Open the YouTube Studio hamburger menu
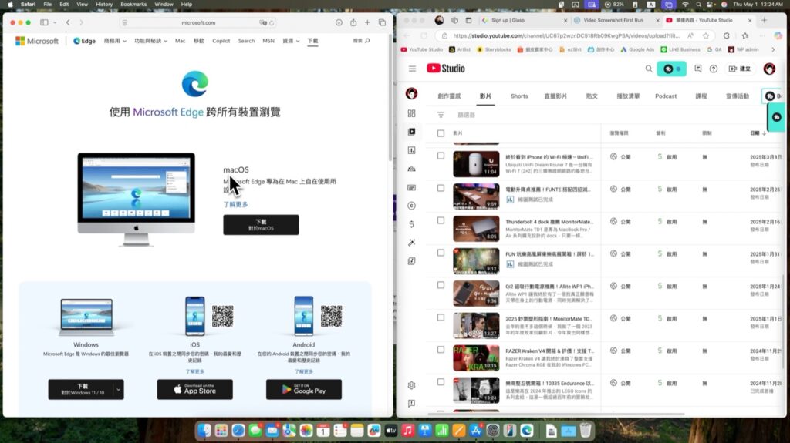The image size is (790, 443). coord(412,69)
